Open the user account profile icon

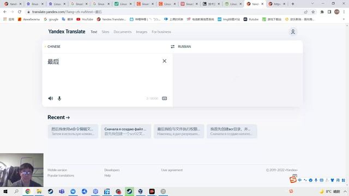pyautogui.click(x=293, y=32)
